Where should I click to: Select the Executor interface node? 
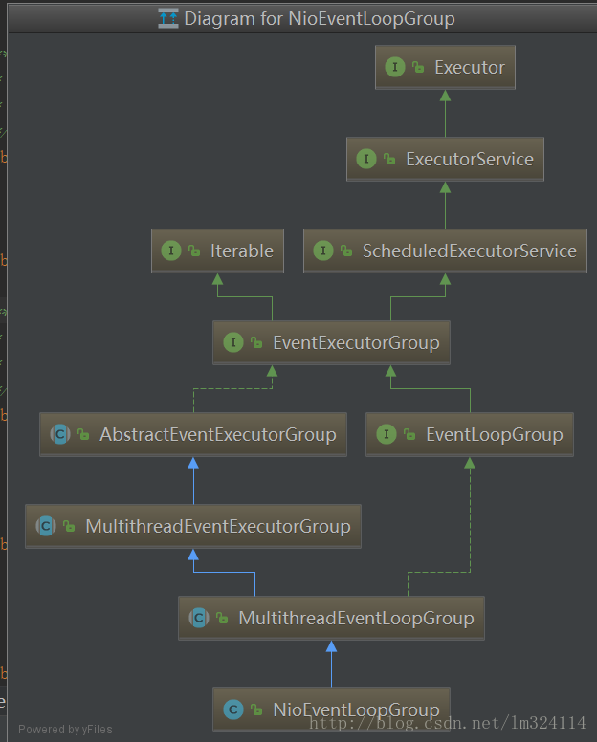[x=445, y=67]
